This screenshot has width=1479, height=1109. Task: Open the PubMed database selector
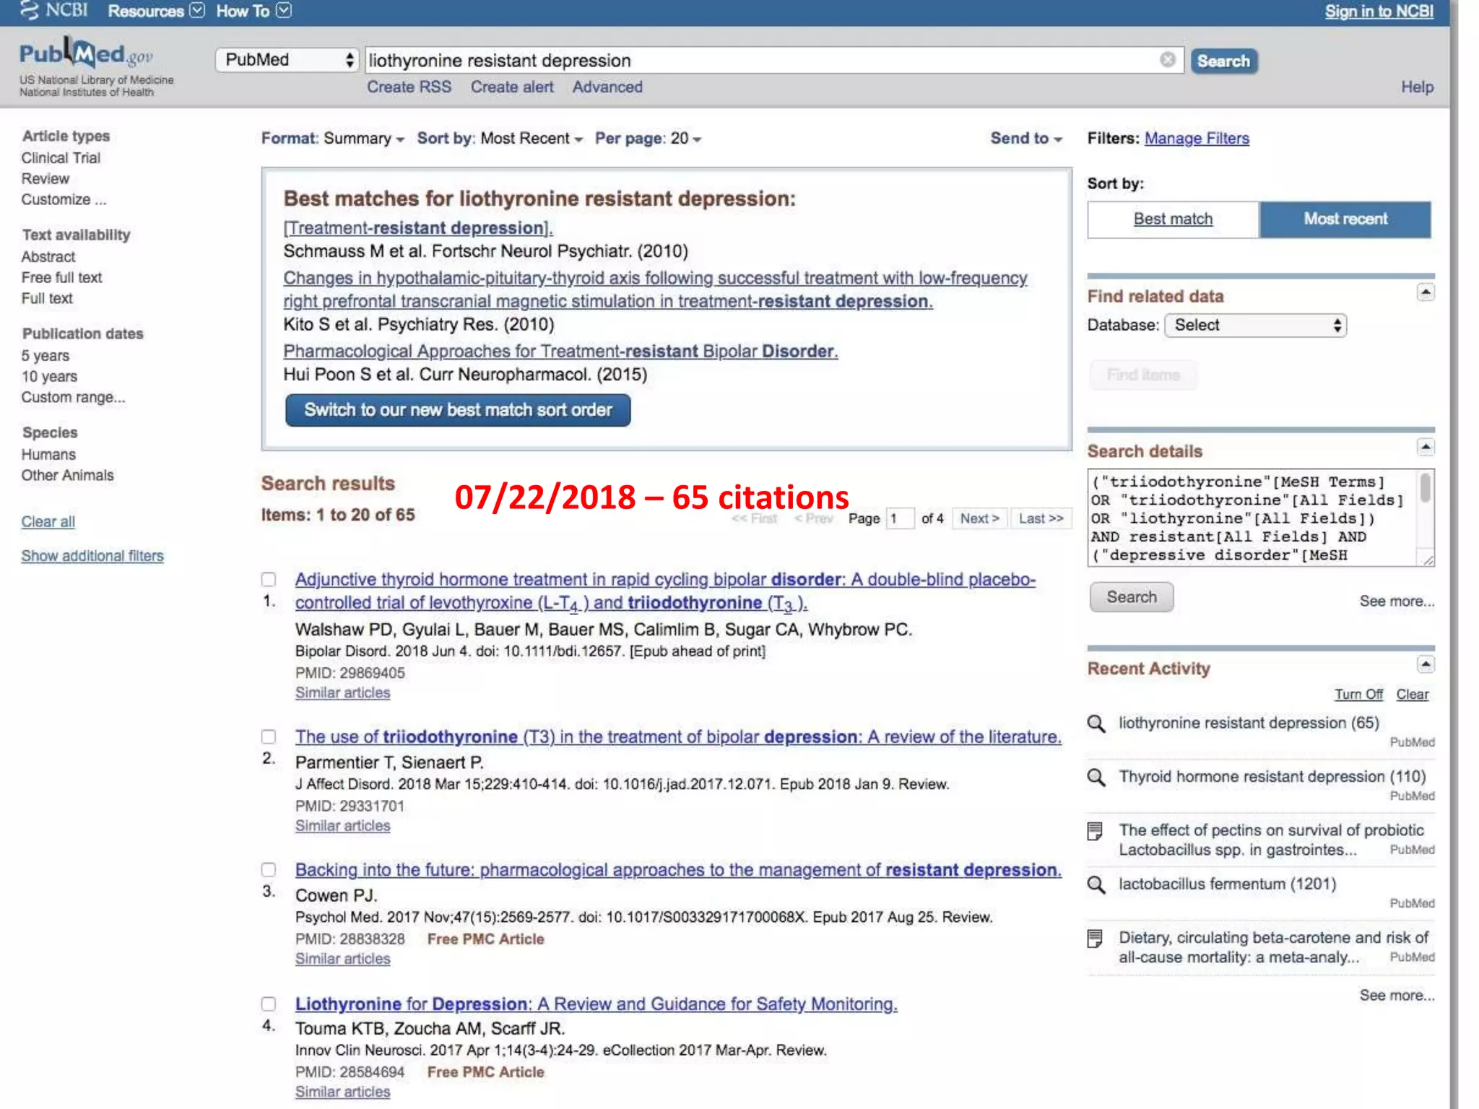[x=287, y=60]
